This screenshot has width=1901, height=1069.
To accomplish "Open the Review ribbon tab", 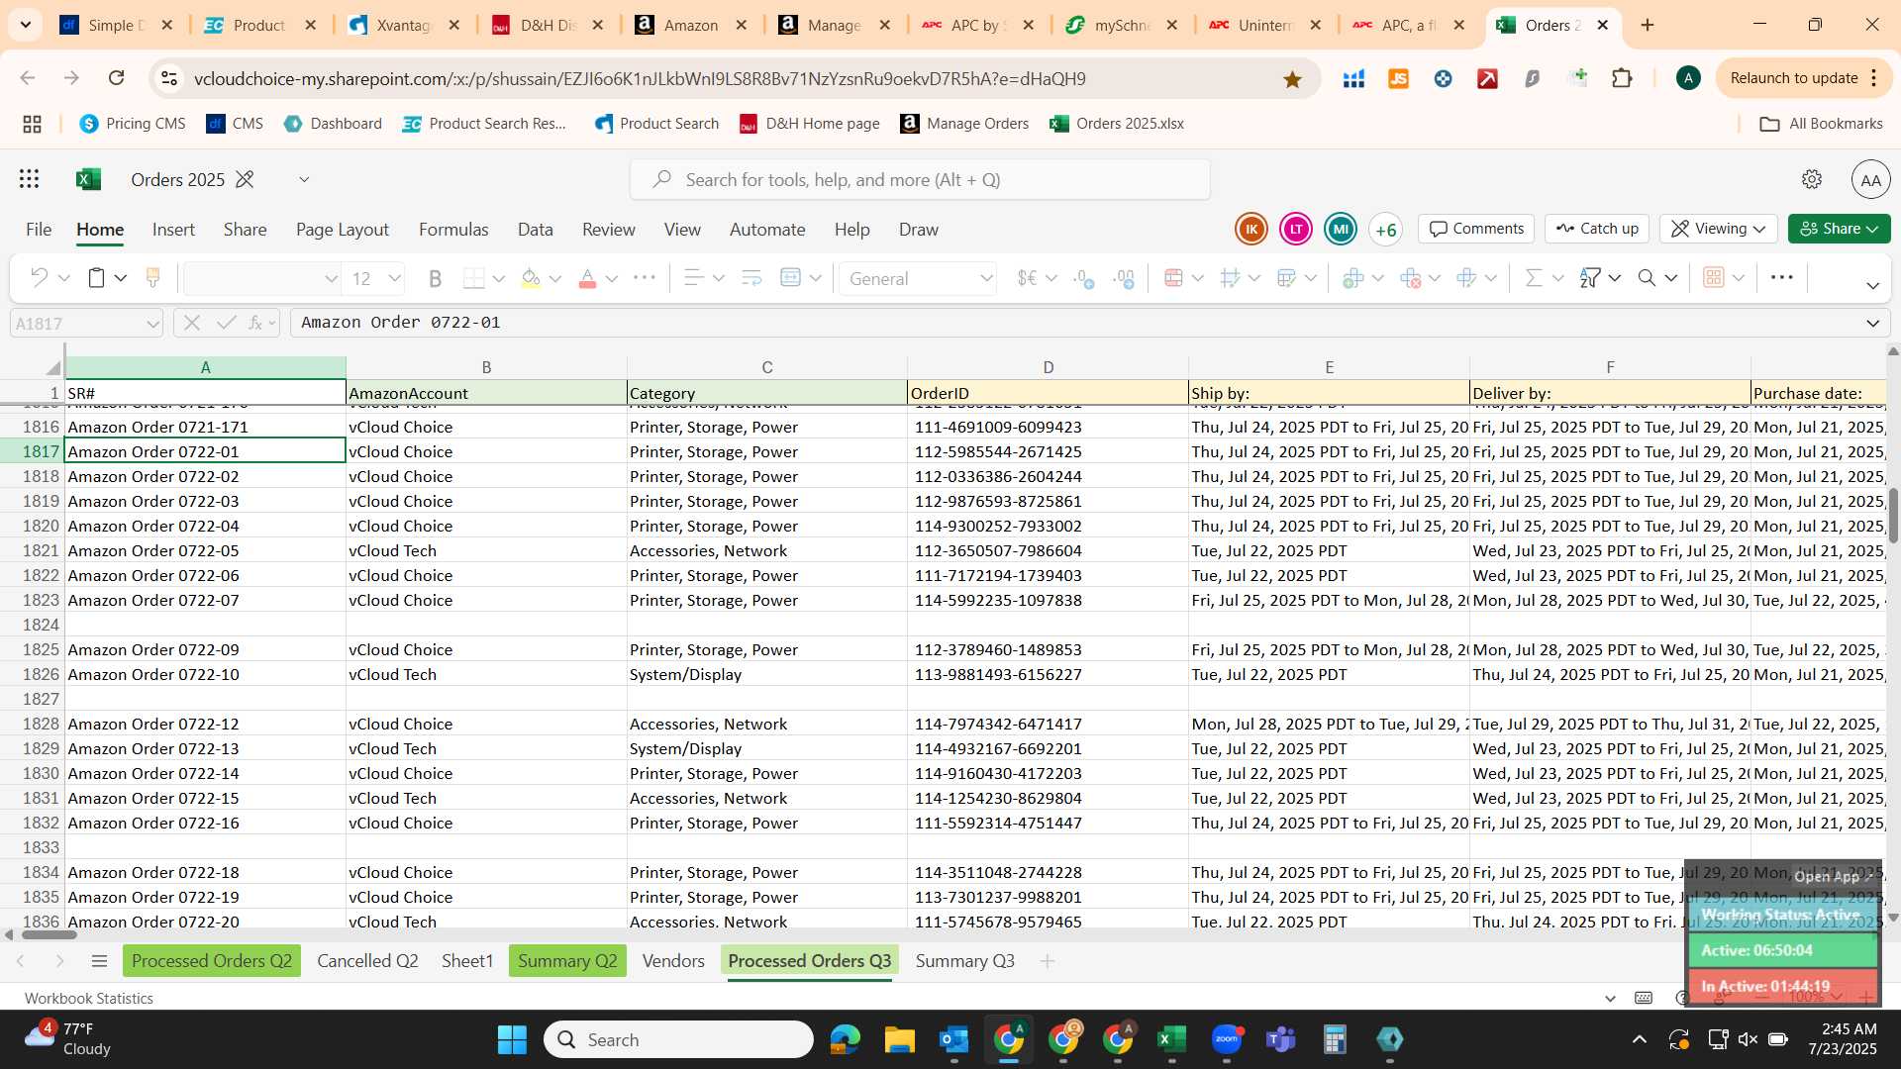I will (609, 230).
